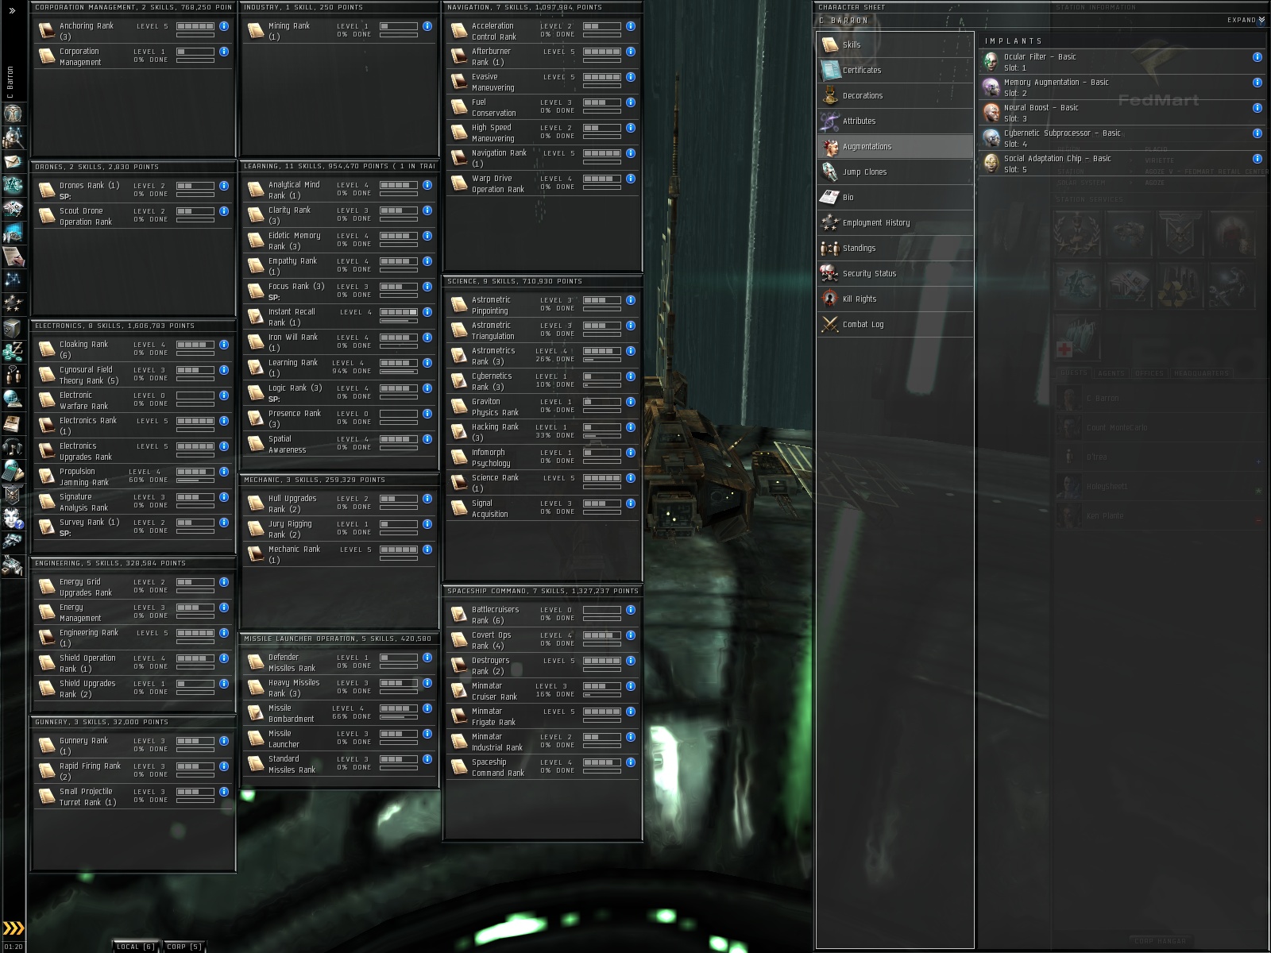
Task: Collapse the Missile Launcher Operation group header
Action: [x=339, y=639]
